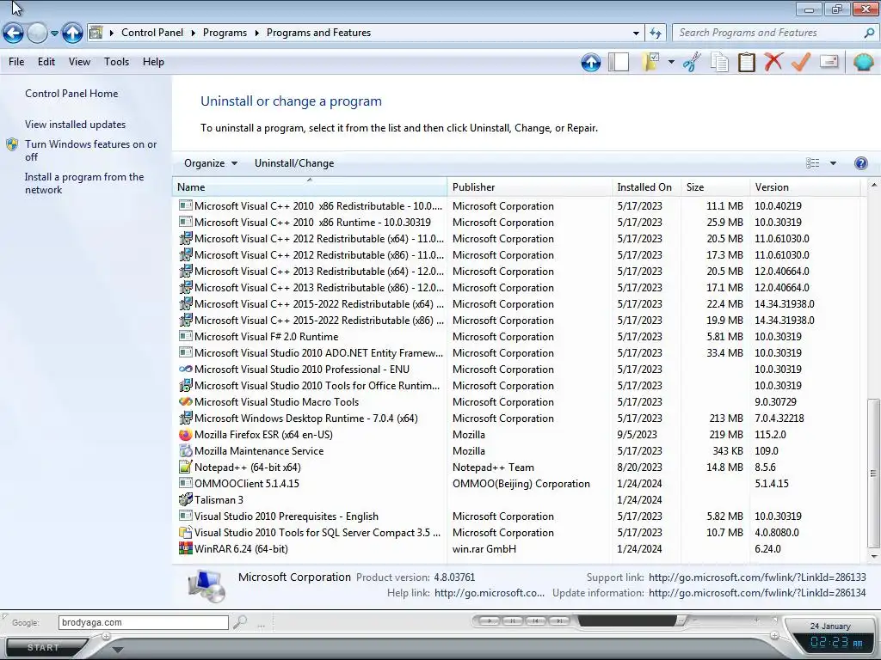The image size is (881, 660).
Task: Click the red X Delete icon
Action: click(773, 61)
